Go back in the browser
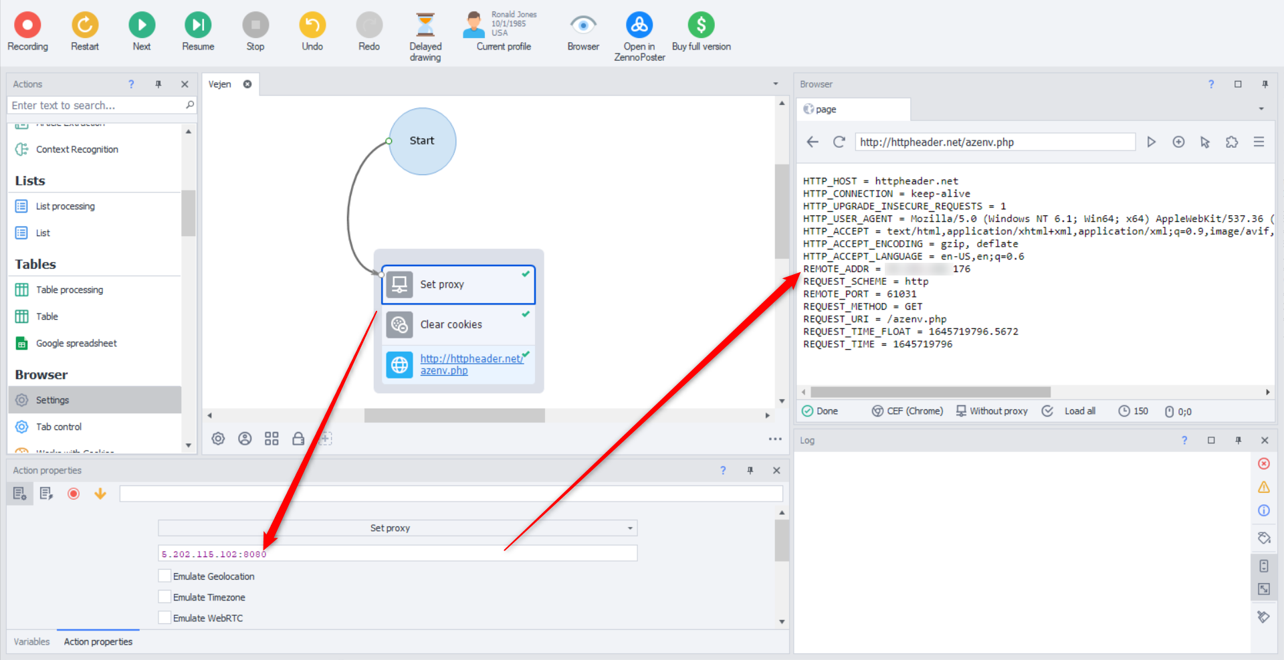 click(813, 142)
